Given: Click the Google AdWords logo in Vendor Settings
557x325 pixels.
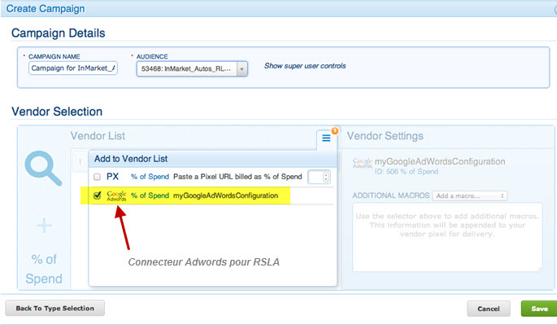Looking at the screenshot, I should click(x=363, y=163).
